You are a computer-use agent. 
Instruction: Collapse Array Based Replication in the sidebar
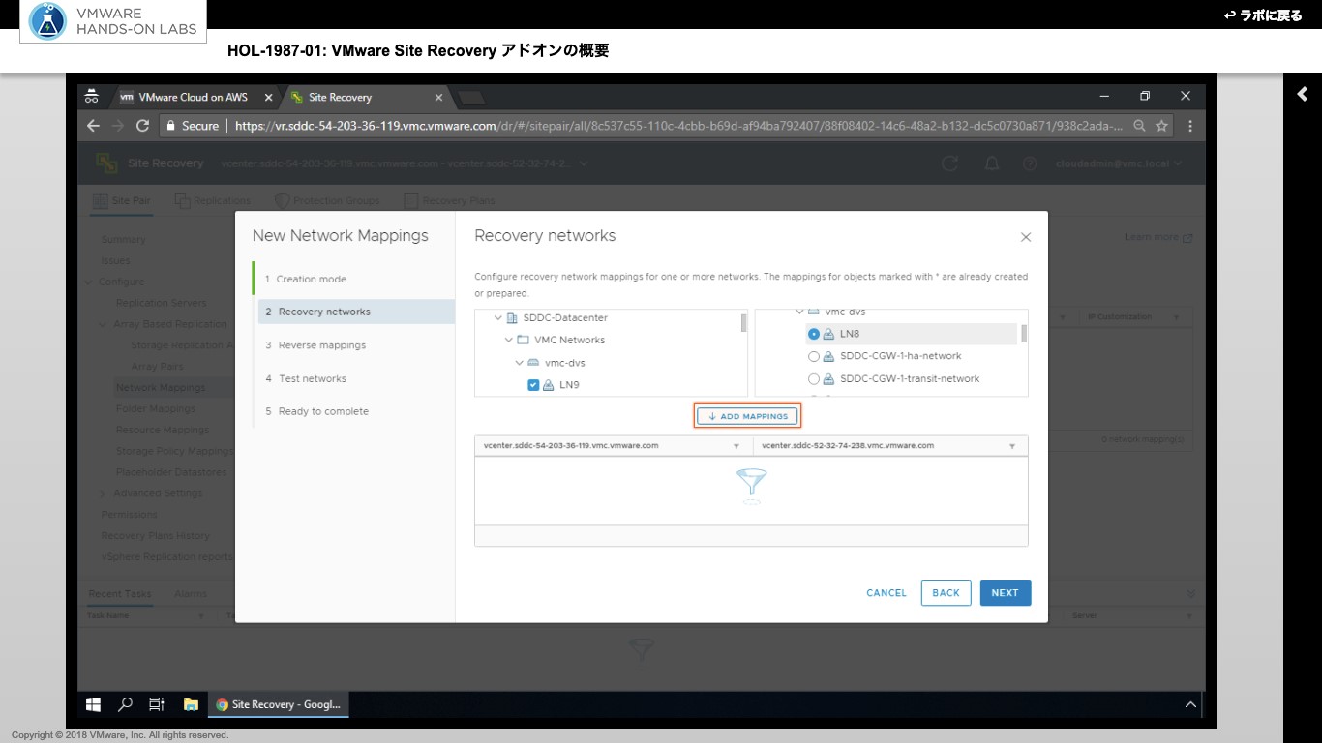(x=104, y=324)
